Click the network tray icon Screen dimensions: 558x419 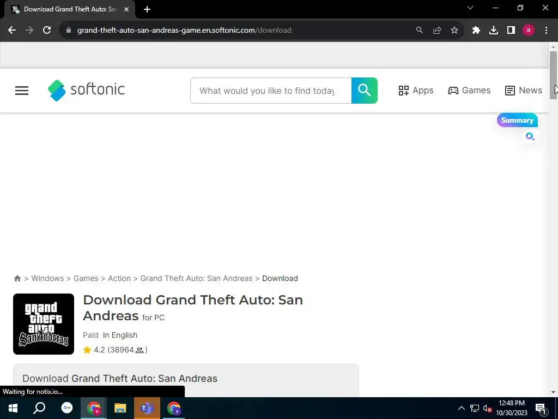tap(475, 408)
